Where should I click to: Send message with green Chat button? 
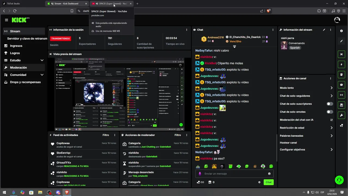click(x=269, y=182)
